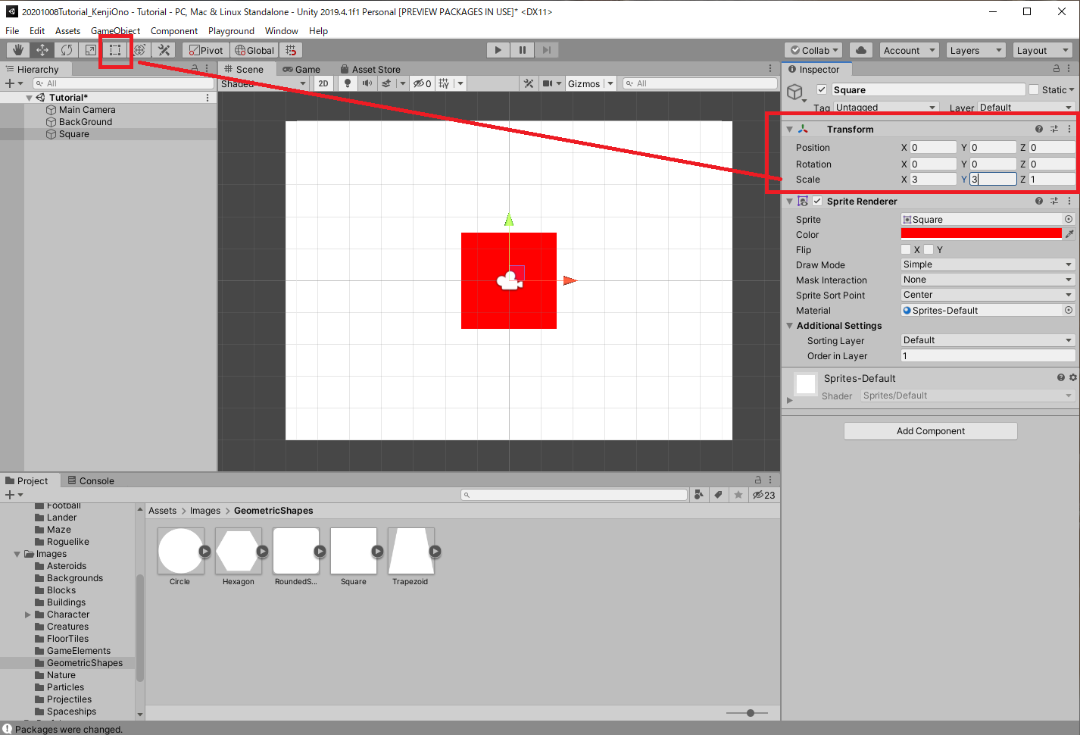Click the Play button
The image size is (1080, 735).
point(498,50)
